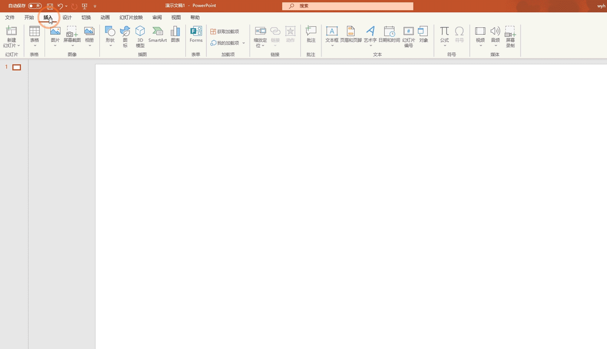
Task: Toggle the 自动保存 autosave switch
Action: coord(35,6)
